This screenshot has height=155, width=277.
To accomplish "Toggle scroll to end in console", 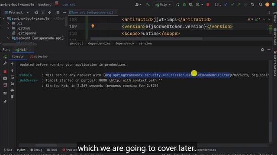I will click(x=12, y=84).
